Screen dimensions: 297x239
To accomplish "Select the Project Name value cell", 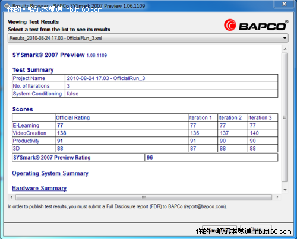I will click(172, 78).
